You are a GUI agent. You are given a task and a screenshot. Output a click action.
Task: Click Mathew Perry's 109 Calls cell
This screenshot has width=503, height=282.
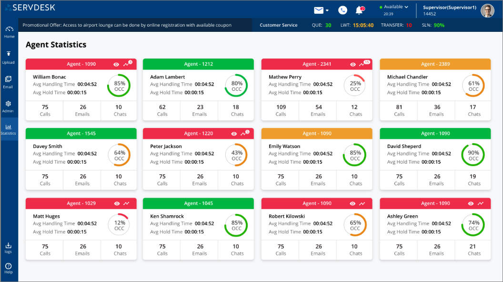click(x=281, y=110)
